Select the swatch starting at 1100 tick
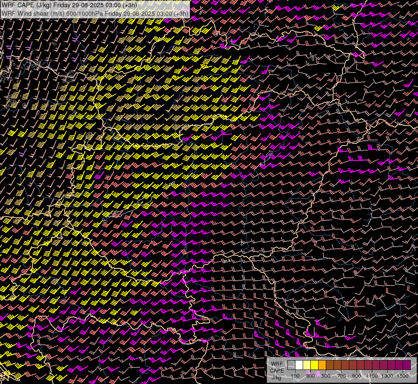 (376, 365)
